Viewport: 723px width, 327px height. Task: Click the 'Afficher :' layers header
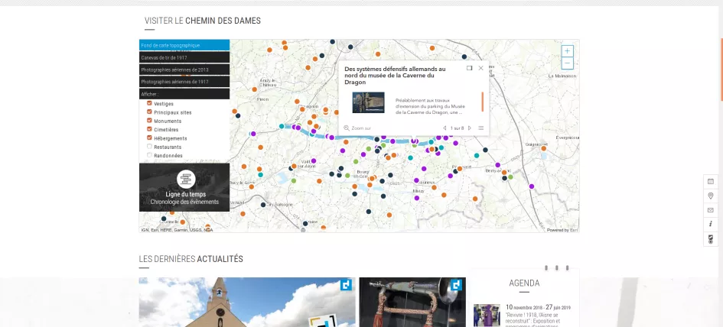pos(184,94)
